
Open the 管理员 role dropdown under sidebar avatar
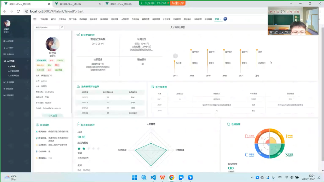click(x=7, y=32)
